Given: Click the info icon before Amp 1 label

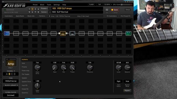Looking at the screenshot, I should (x=50, y=16).
